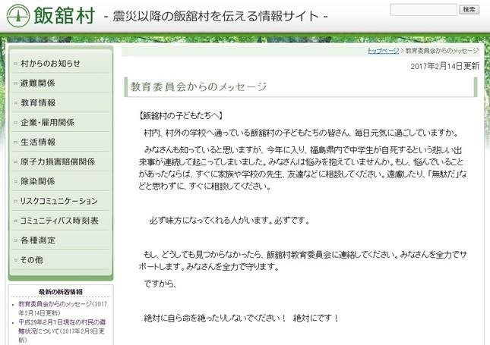490x345 pixels.
Task: Follow the トップページ breadcrumb link
Action: coord(383,51)
